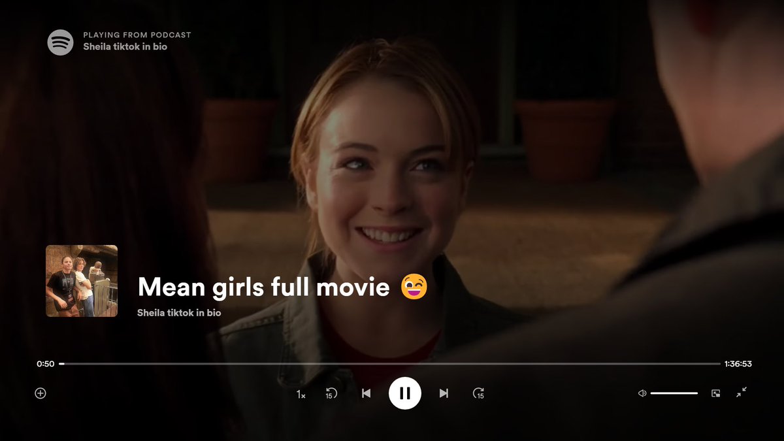Change the 1x playback speed
This screenshot has width=784, height=441.
click(301, 394)
